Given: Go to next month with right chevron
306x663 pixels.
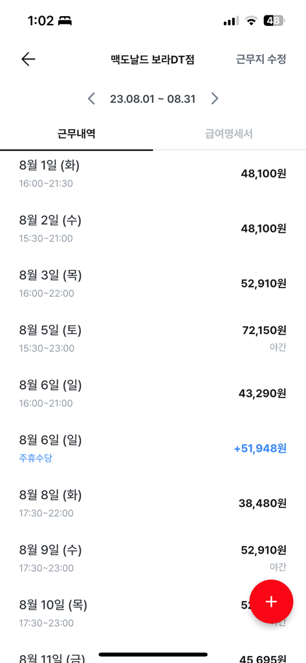Looking at the screenshot, I should pyautogui.click(x=215, y=98).
